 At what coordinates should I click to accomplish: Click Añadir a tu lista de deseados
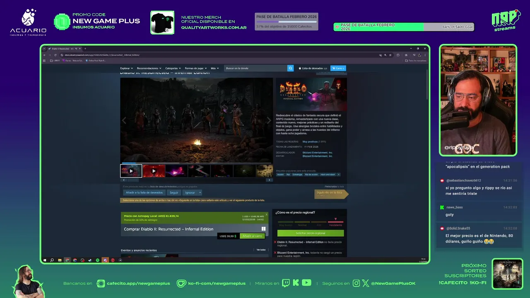pos(145,192)
